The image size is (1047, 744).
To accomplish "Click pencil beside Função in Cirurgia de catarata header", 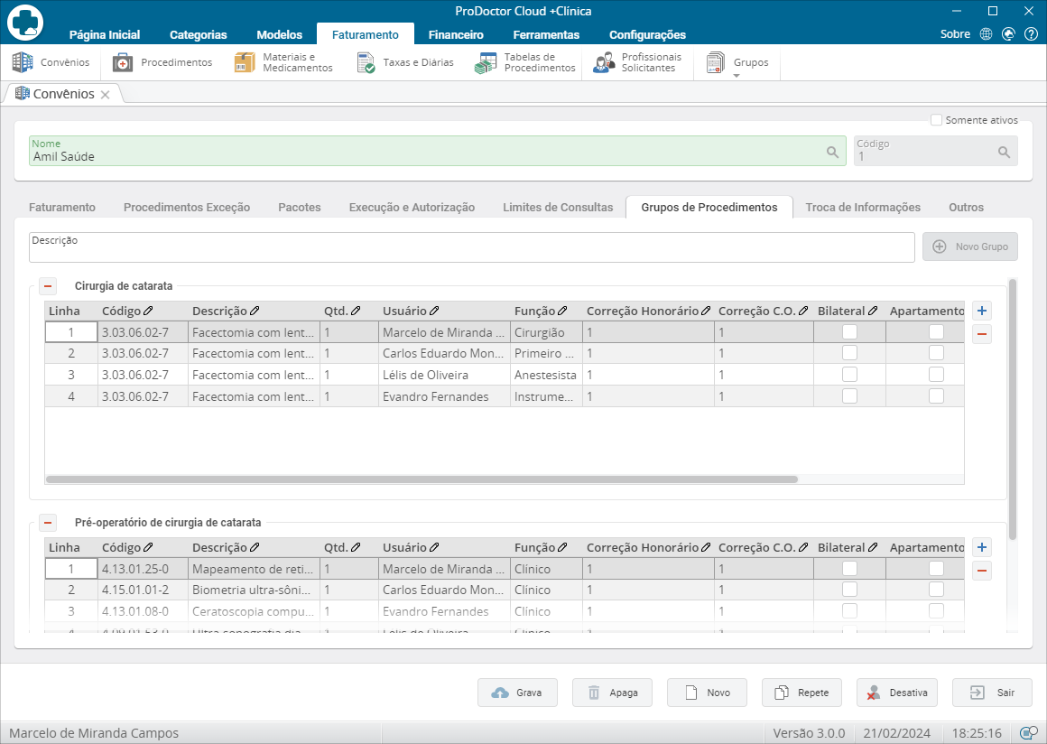I will pyautogui.click(x=562, y=311).
